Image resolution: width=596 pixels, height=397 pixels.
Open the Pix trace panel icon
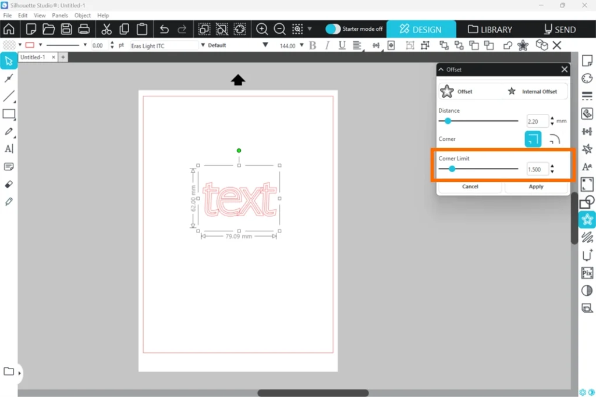(587, 273)
